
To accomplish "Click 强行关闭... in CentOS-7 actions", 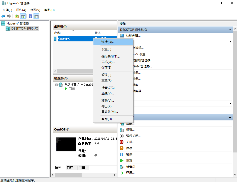I will [x=133, y=136].
